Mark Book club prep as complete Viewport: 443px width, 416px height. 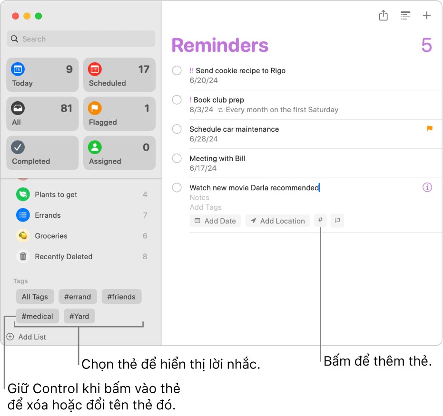(177, 100)
